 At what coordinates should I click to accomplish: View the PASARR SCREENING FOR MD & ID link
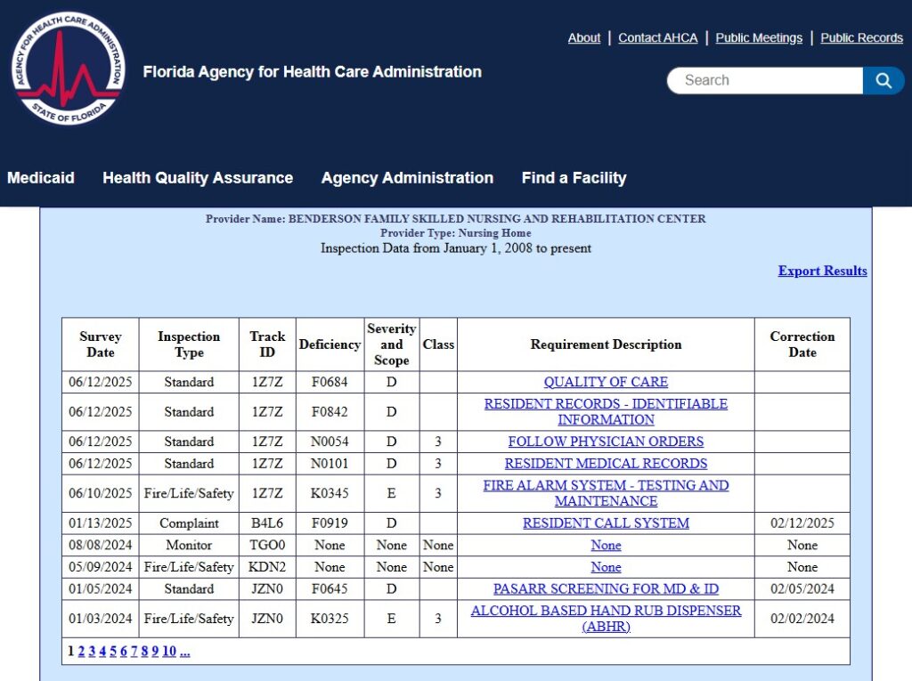click(x=606, y=589)
